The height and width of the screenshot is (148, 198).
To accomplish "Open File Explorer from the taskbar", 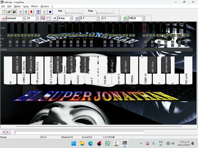I will click(82, 143).
